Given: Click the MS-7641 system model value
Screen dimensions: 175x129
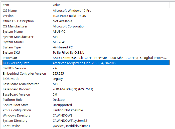Looking at the screenshot, I should coord(59,42).
